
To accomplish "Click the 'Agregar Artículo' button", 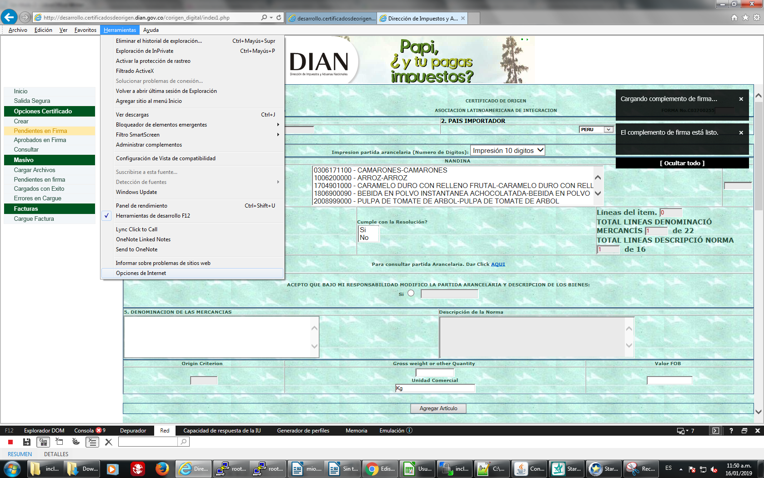I will [438, 408].
